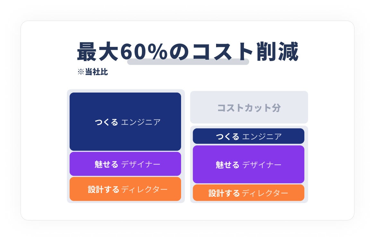The height and width of the screenshot is (241, 375).
Task: Click "エンジニア" text in the left navy block
Action: point(141,122)
